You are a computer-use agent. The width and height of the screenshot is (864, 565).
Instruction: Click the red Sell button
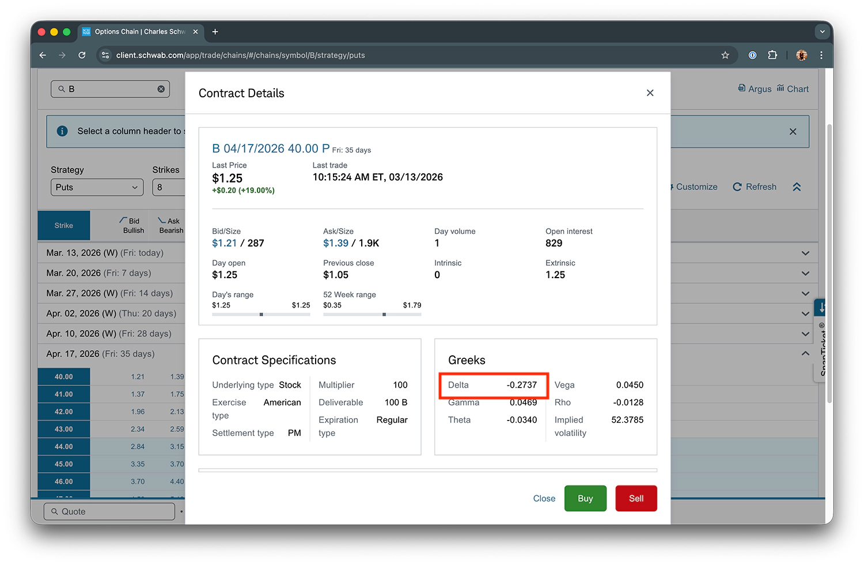[636, 498]
